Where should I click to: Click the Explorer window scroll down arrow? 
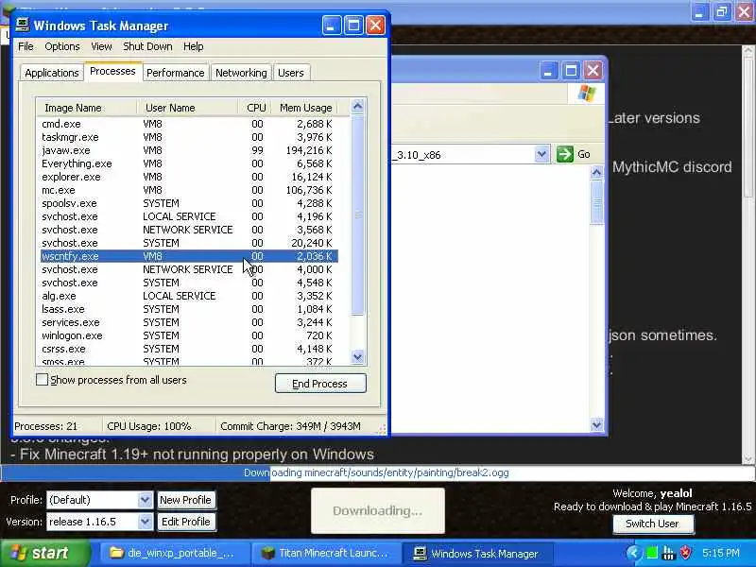(596, 424)
